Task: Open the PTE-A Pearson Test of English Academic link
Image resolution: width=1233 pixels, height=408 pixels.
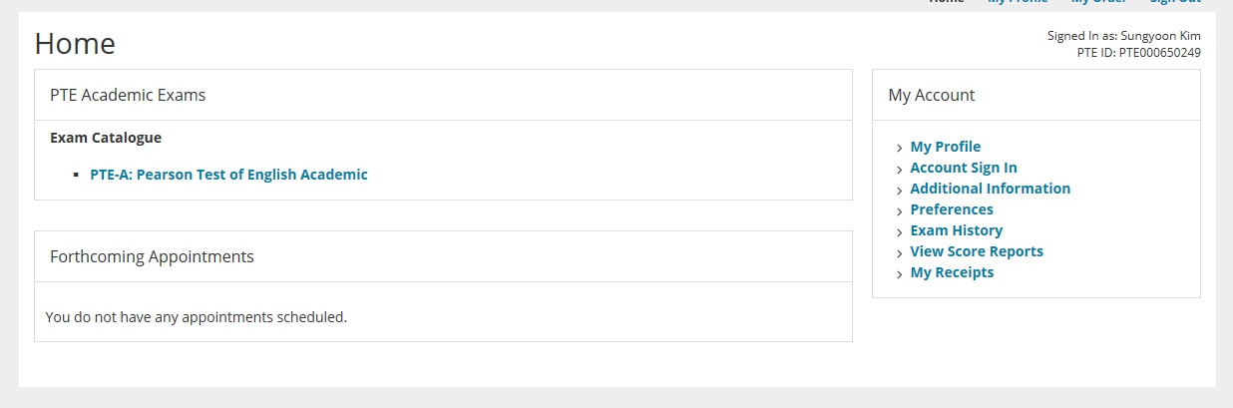Action: point(228,175)
